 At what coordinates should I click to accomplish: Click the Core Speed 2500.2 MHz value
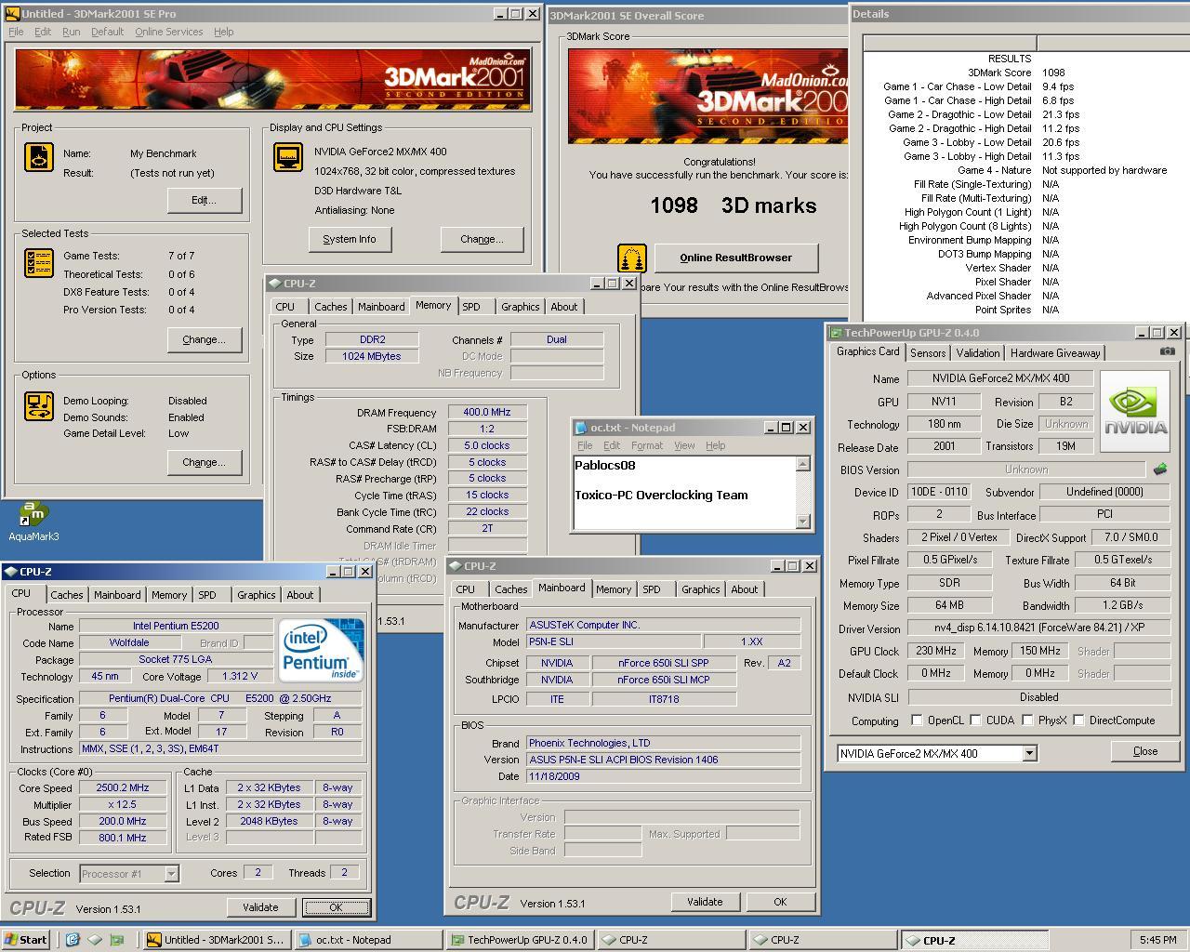coord(123,787)
